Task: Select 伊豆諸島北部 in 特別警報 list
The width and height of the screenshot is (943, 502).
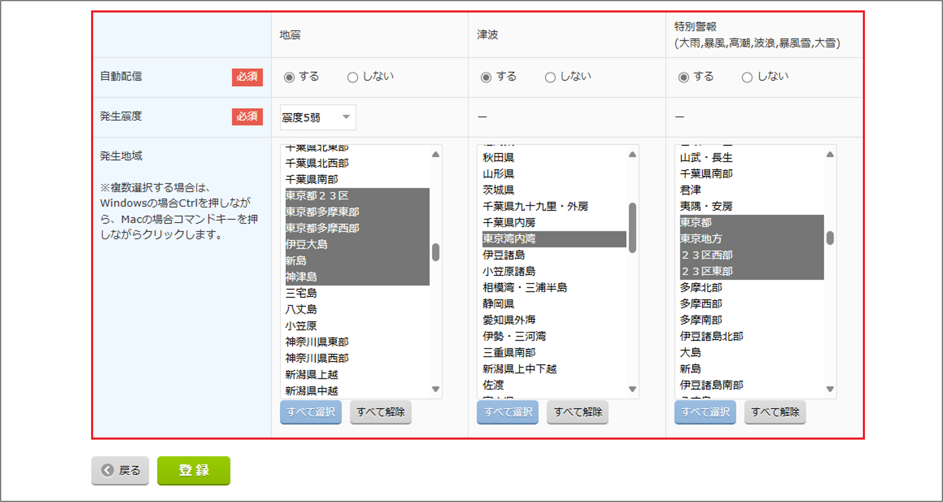Action: [751, 337]
